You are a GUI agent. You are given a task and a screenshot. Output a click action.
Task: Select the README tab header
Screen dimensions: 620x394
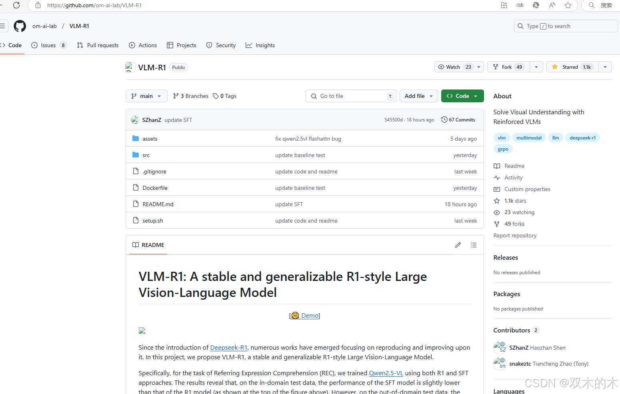click(x=148, y=245)
